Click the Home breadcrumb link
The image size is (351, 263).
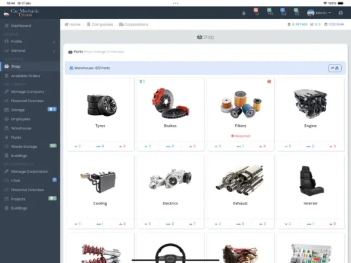pos(72,24)
